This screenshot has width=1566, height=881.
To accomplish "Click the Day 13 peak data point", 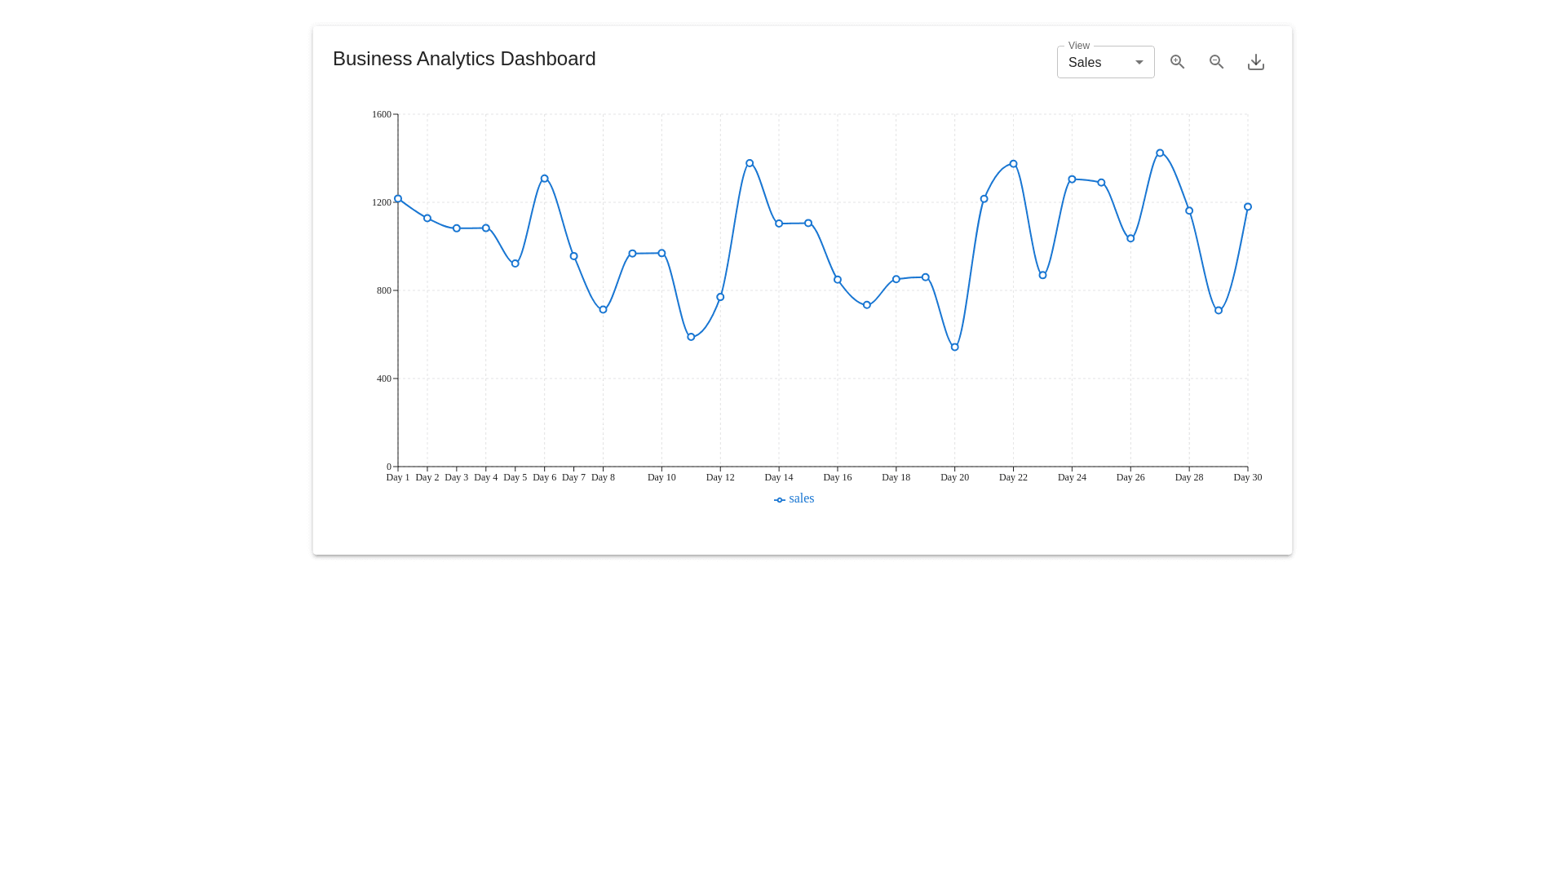I will coord(750,164).
